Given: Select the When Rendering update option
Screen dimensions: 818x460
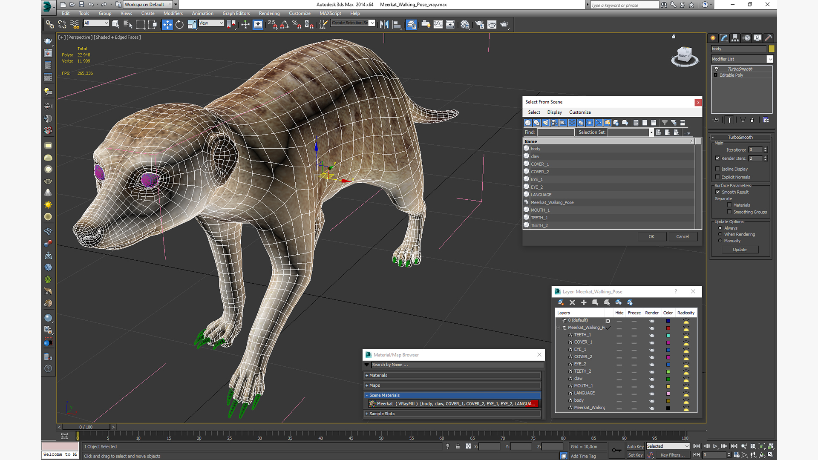Looking at the screenshot, I should click(720, 234).
